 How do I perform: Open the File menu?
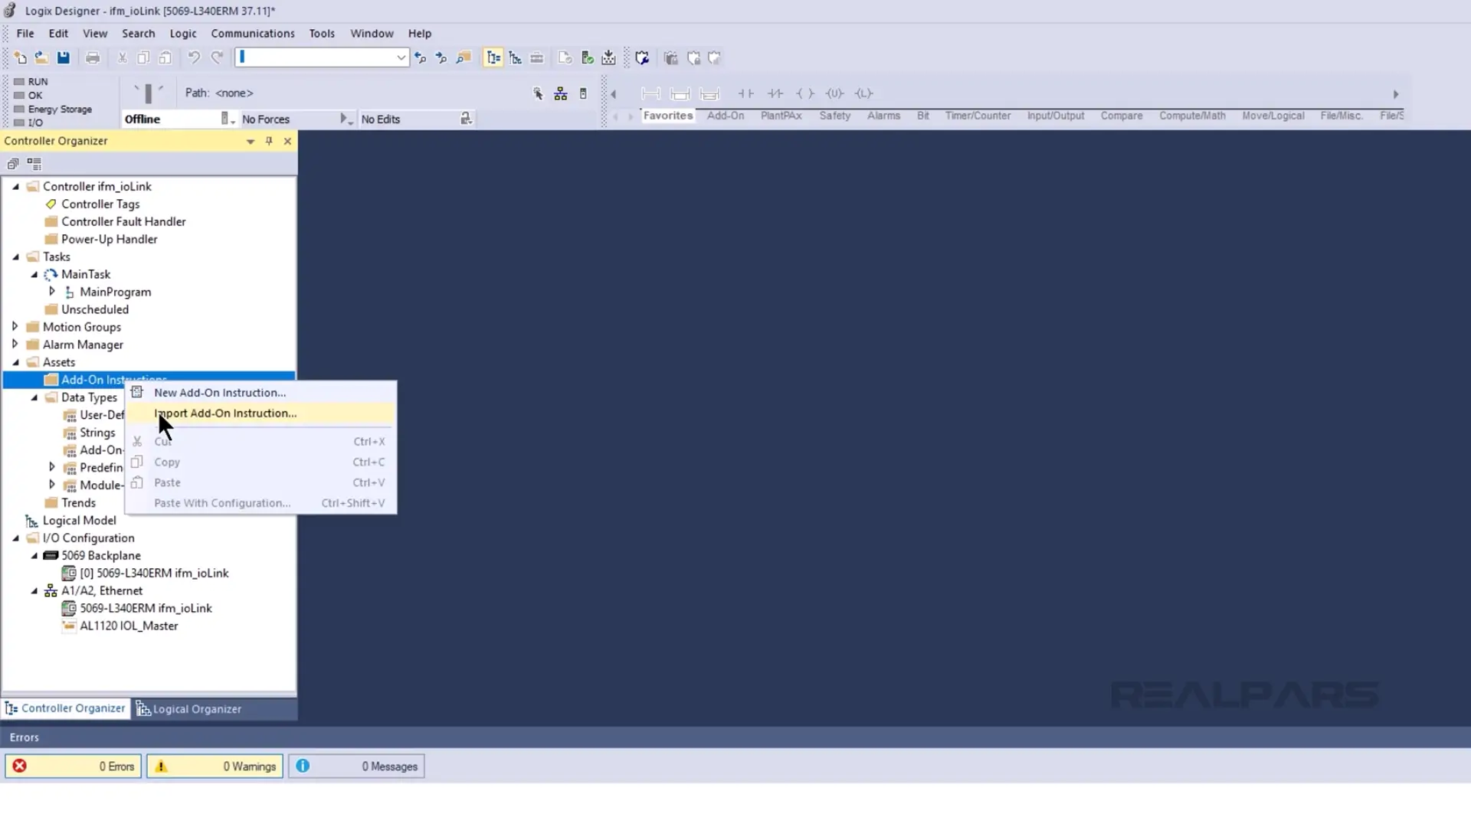point(25,34)
